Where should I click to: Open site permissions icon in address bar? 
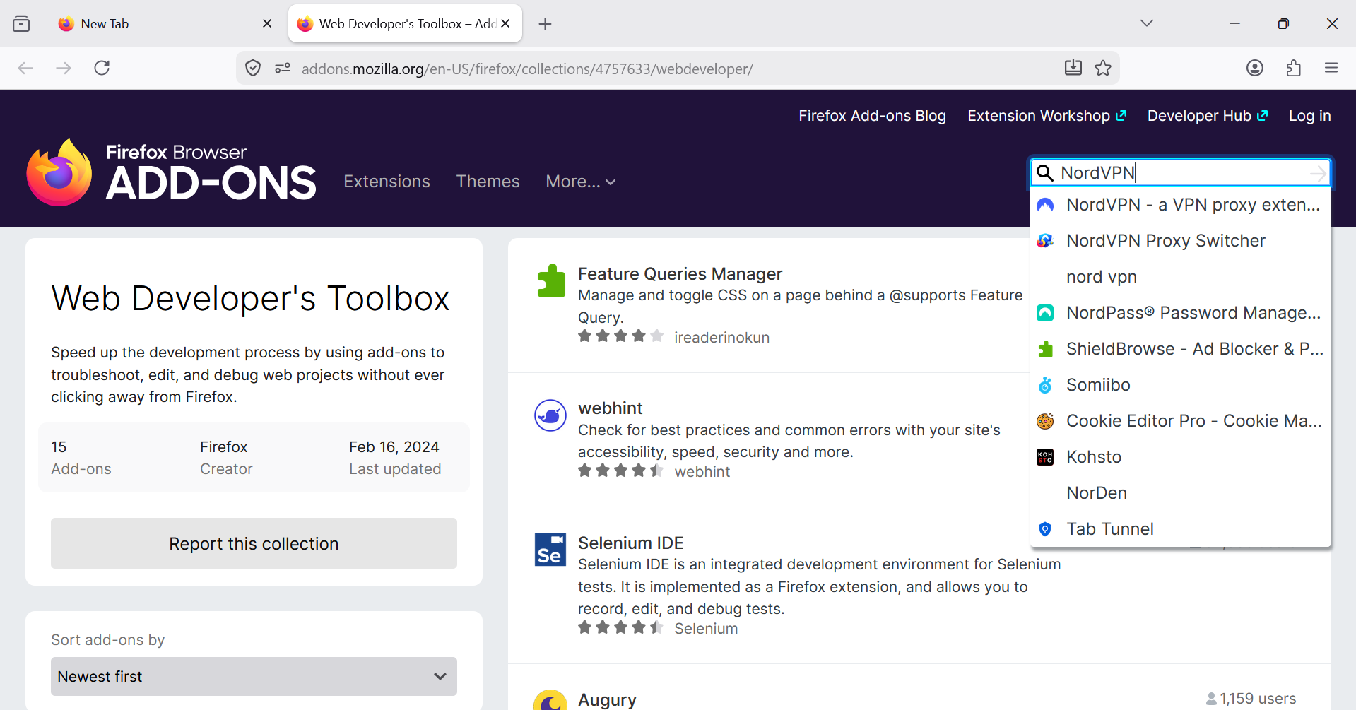click(283, 69)
